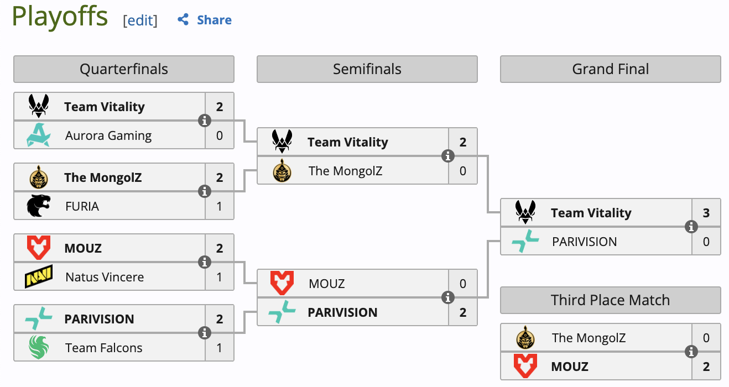
Task: Click the Team Falcons logo
Action: (39, 348)
